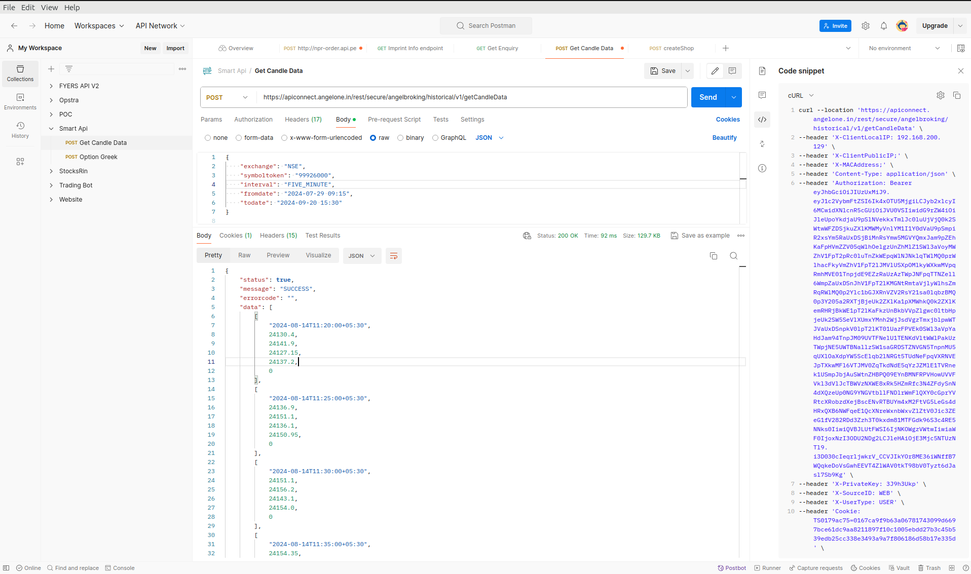Open the Test Results response tab

click(x=323, y=236)
